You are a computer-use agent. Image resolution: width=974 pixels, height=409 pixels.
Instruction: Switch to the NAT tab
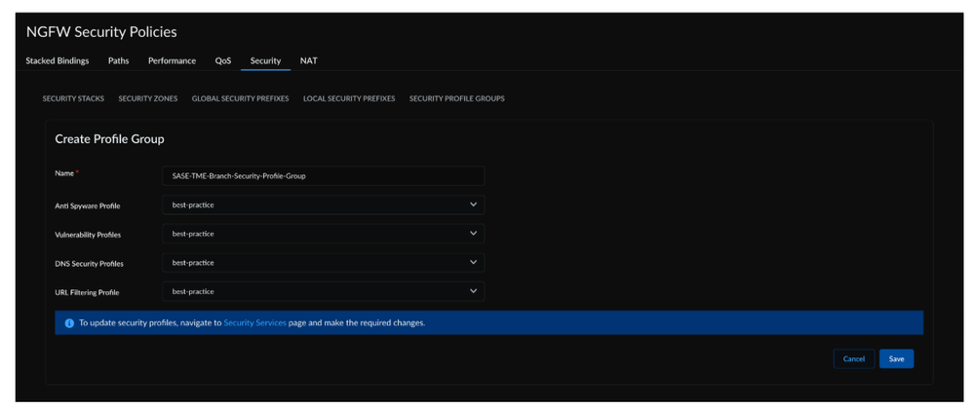click(309, 60)
